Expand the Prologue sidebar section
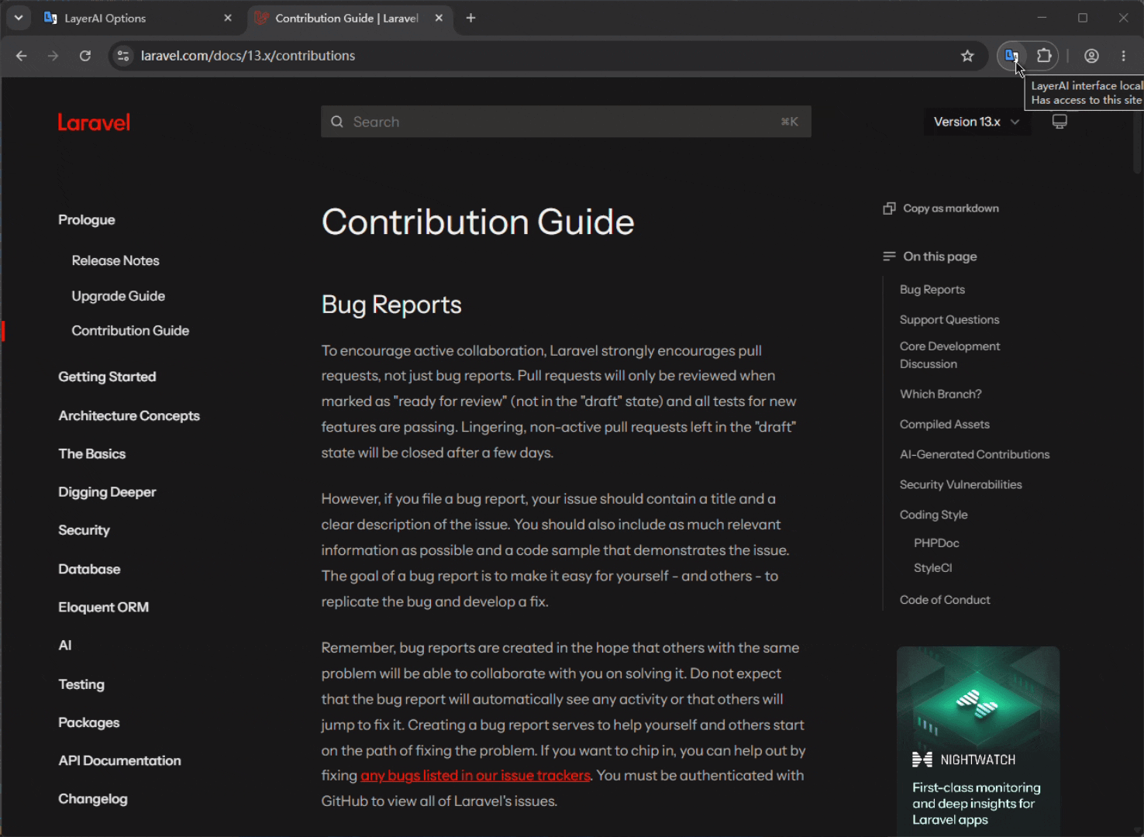 (87, 220)
